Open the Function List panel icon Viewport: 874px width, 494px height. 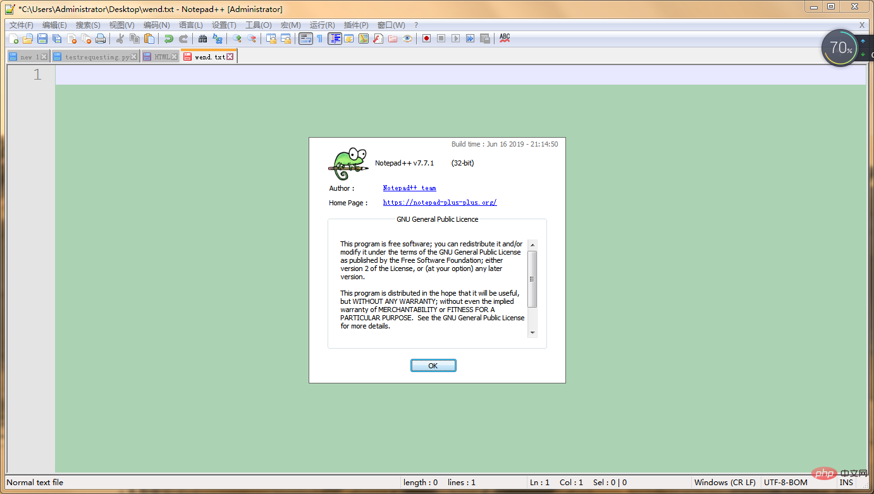(378, 39)
